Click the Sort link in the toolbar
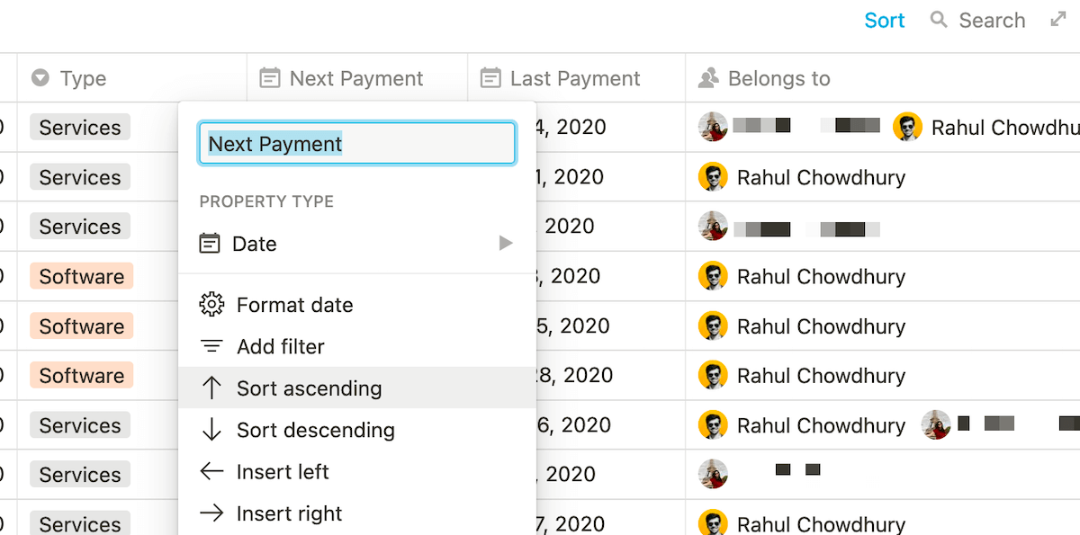Viewport: 1080px width, 535px height. [x=884, y=19]
